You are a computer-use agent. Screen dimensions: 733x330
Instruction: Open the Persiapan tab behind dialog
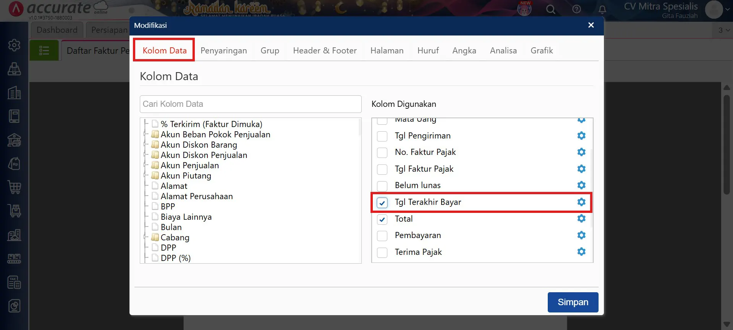[x=109, y=30]
